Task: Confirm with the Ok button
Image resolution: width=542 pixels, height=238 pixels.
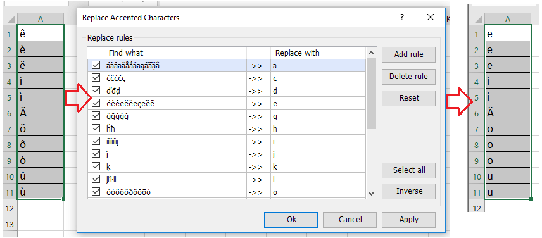Action: click(x=291, y=220)
